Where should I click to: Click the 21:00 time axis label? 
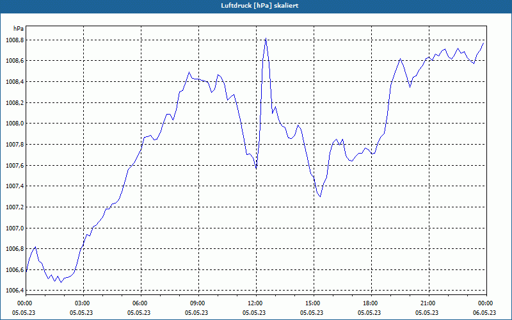point(429,303)
